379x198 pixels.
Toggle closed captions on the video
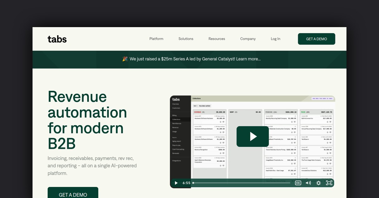[x=298, y=183]
